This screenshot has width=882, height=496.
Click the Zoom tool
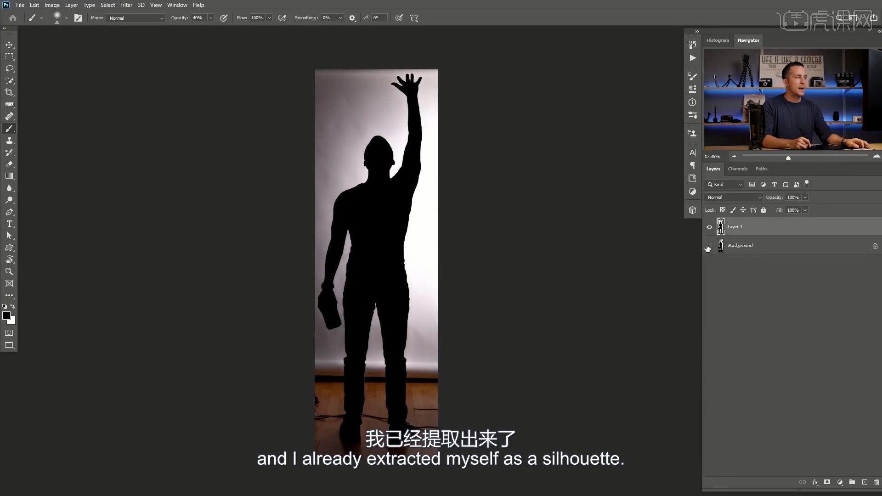[x=9, y=271]
